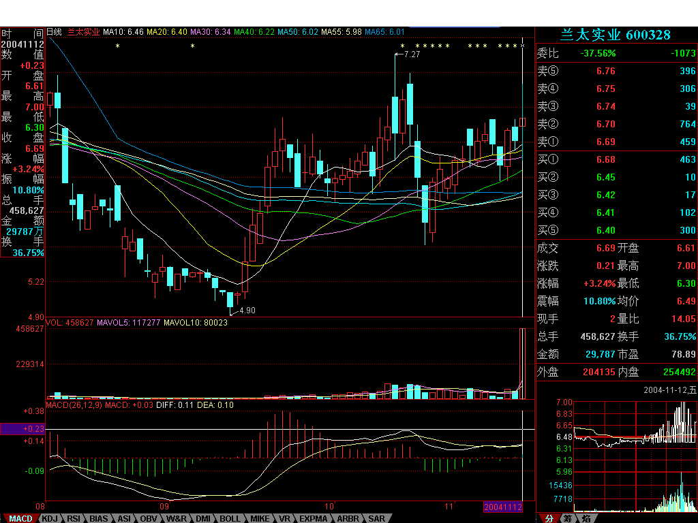Click the 买⑤ bid row at 6.40
Image resolution: width=698 pixels, height=523 pixels.
(616, 230)
